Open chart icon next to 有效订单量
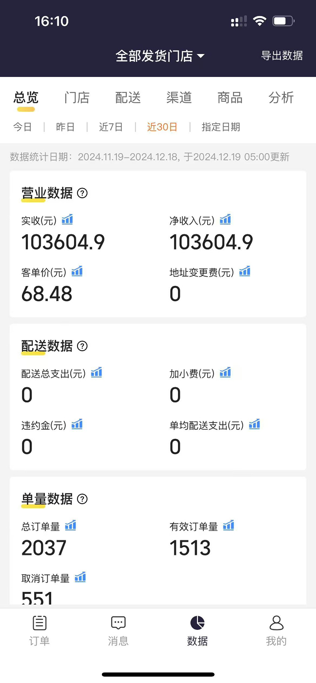 pyautogui.click(x=229, y=526)
